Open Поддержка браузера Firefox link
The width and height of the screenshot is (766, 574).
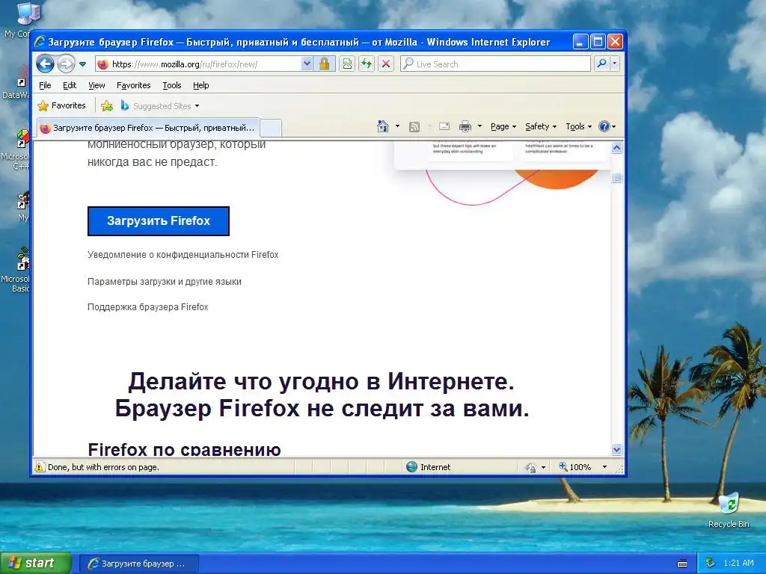[x=147, y=307]
